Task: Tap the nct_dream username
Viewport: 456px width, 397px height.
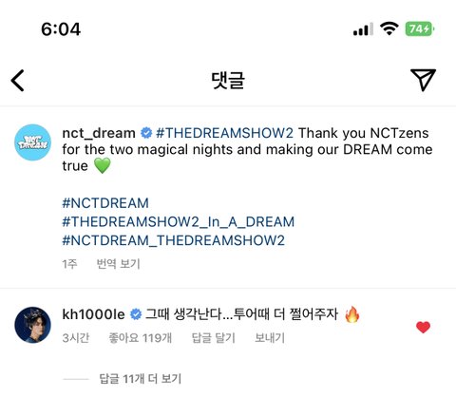Action: pyautogui.click(x=99, y=133)
